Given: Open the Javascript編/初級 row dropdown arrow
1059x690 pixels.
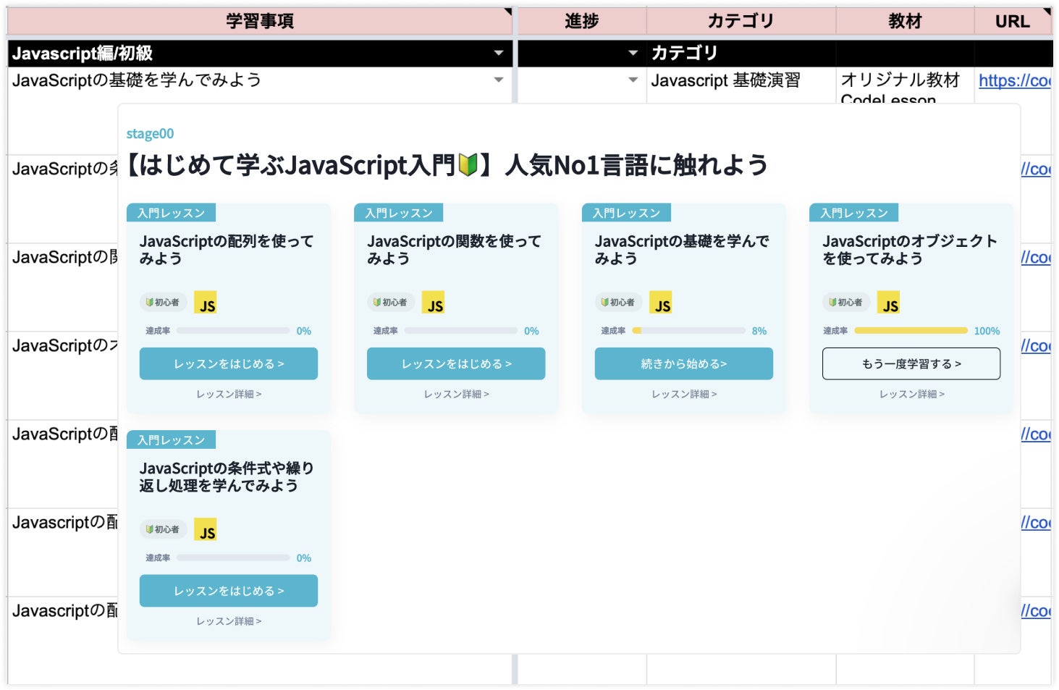Looking at the screenshot, I should (499, 53).
